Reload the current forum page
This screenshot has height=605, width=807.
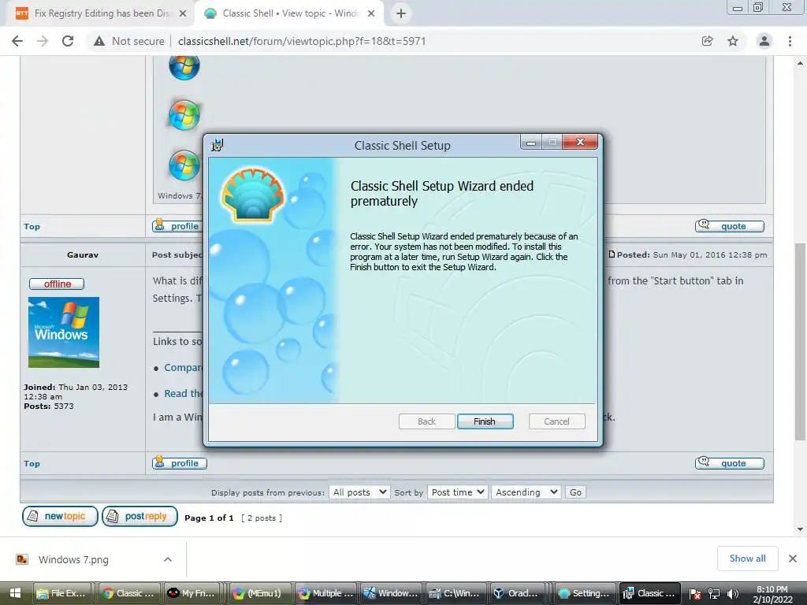tap(68, 41)
